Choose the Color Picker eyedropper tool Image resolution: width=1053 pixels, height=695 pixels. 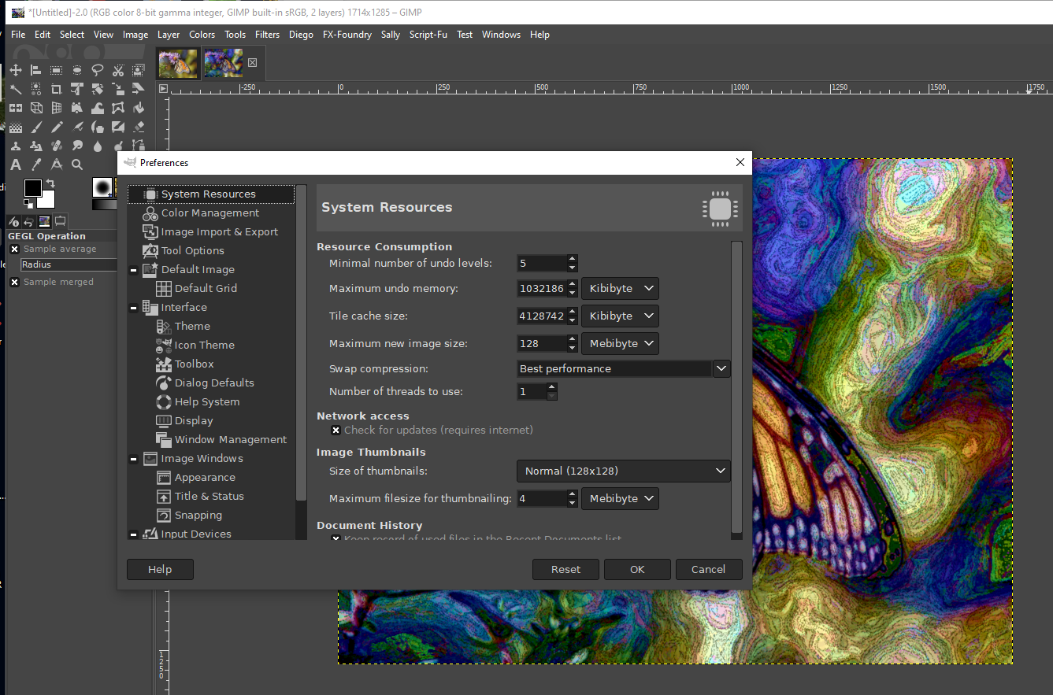click(35, 165)
